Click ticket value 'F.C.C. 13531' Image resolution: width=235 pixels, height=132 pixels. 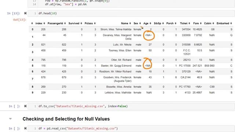point(187,52)
